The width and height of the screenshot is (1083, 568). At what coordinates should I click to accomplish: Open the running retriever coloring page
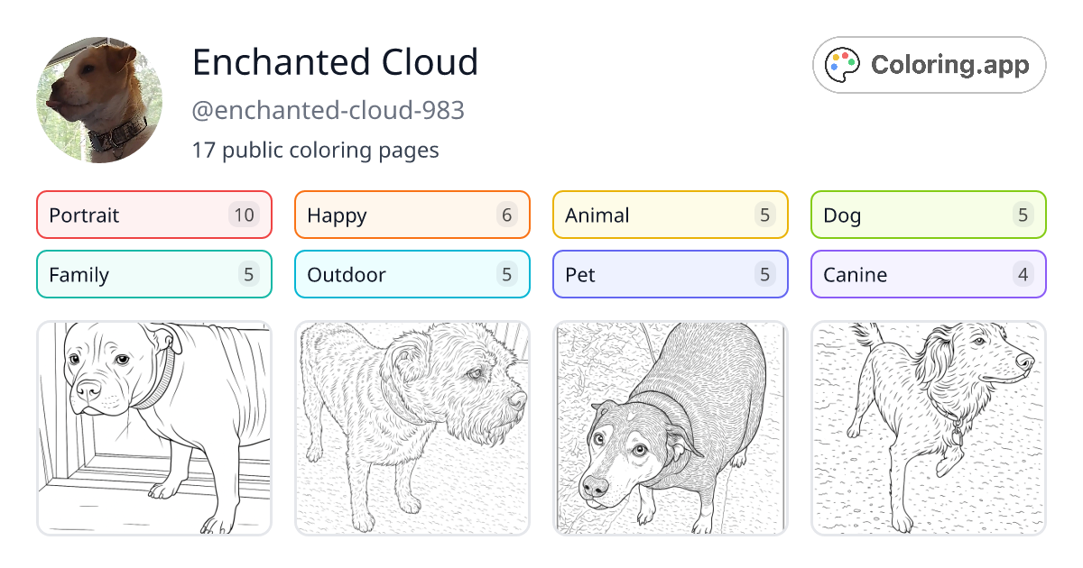coord(928,427)
